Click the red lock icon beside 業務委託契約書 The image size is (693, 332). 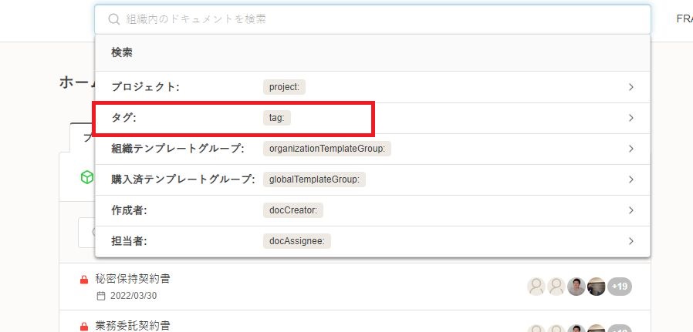84,327
